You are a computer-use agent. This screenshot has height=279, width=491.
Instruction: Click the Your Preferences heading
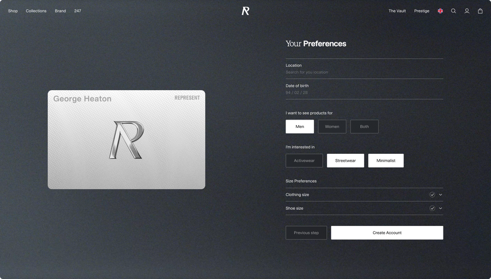pos(315,43)
